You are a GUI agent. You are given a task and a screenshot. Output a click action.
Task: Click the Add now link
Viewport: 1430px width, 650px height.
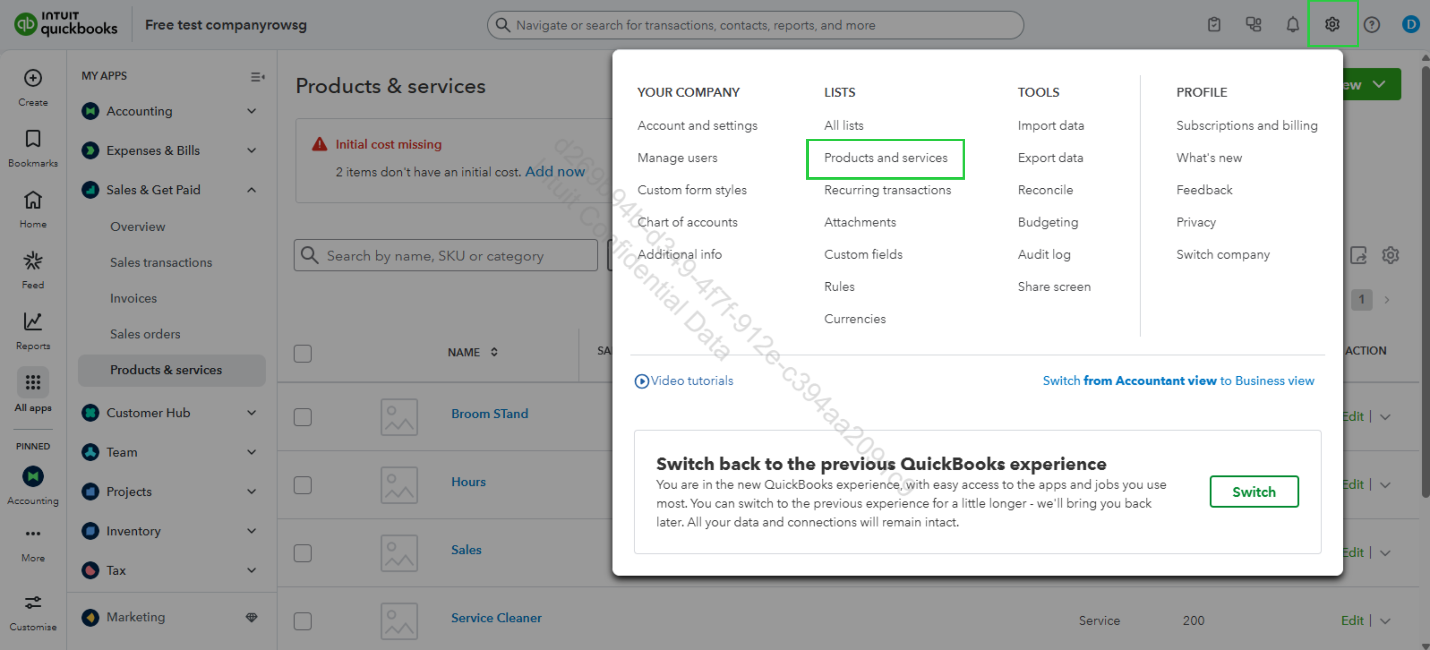(555, 172)
